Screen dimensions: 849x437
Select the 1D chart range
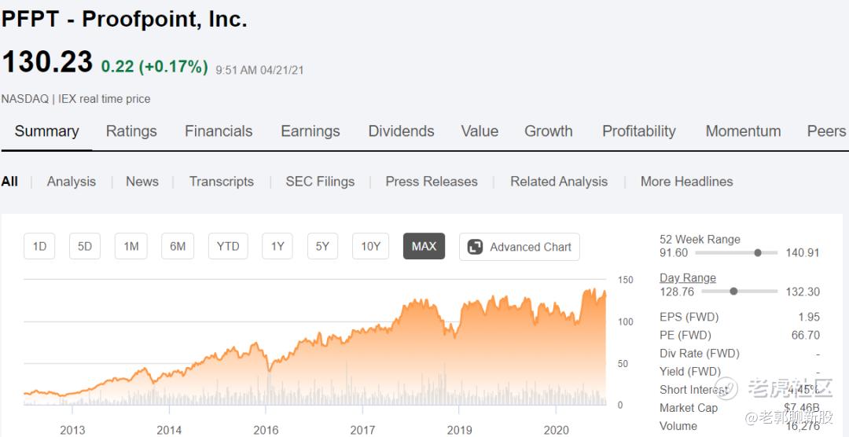click(39, 247)
